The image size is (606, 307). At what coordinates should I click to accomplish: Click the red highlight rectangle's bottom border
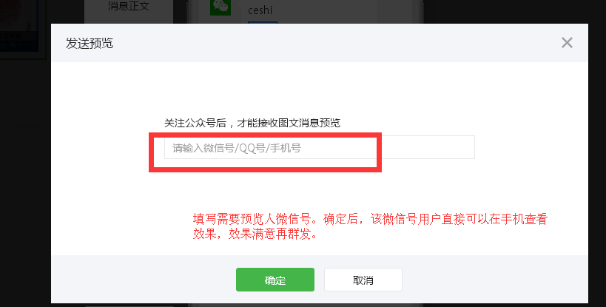265,169
